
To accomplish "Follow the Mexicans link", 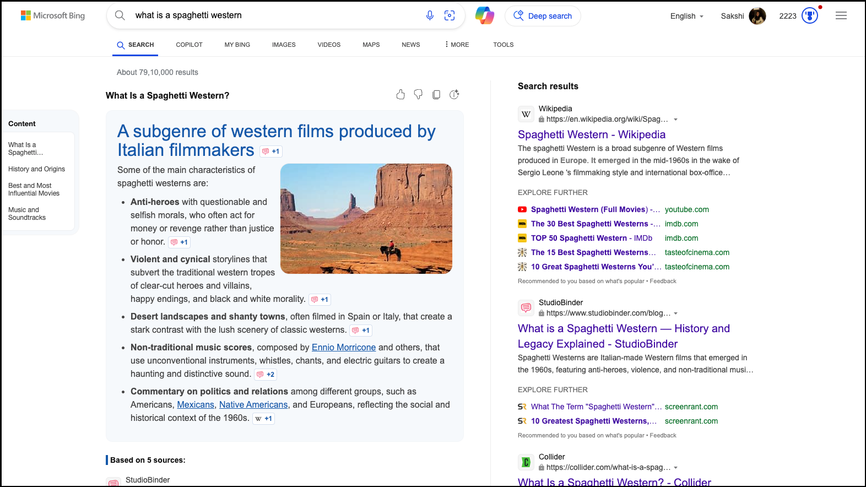I will pos(196,405).
